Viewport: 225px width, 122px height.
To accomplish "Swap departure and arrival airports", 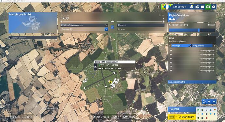I will 112,27.
